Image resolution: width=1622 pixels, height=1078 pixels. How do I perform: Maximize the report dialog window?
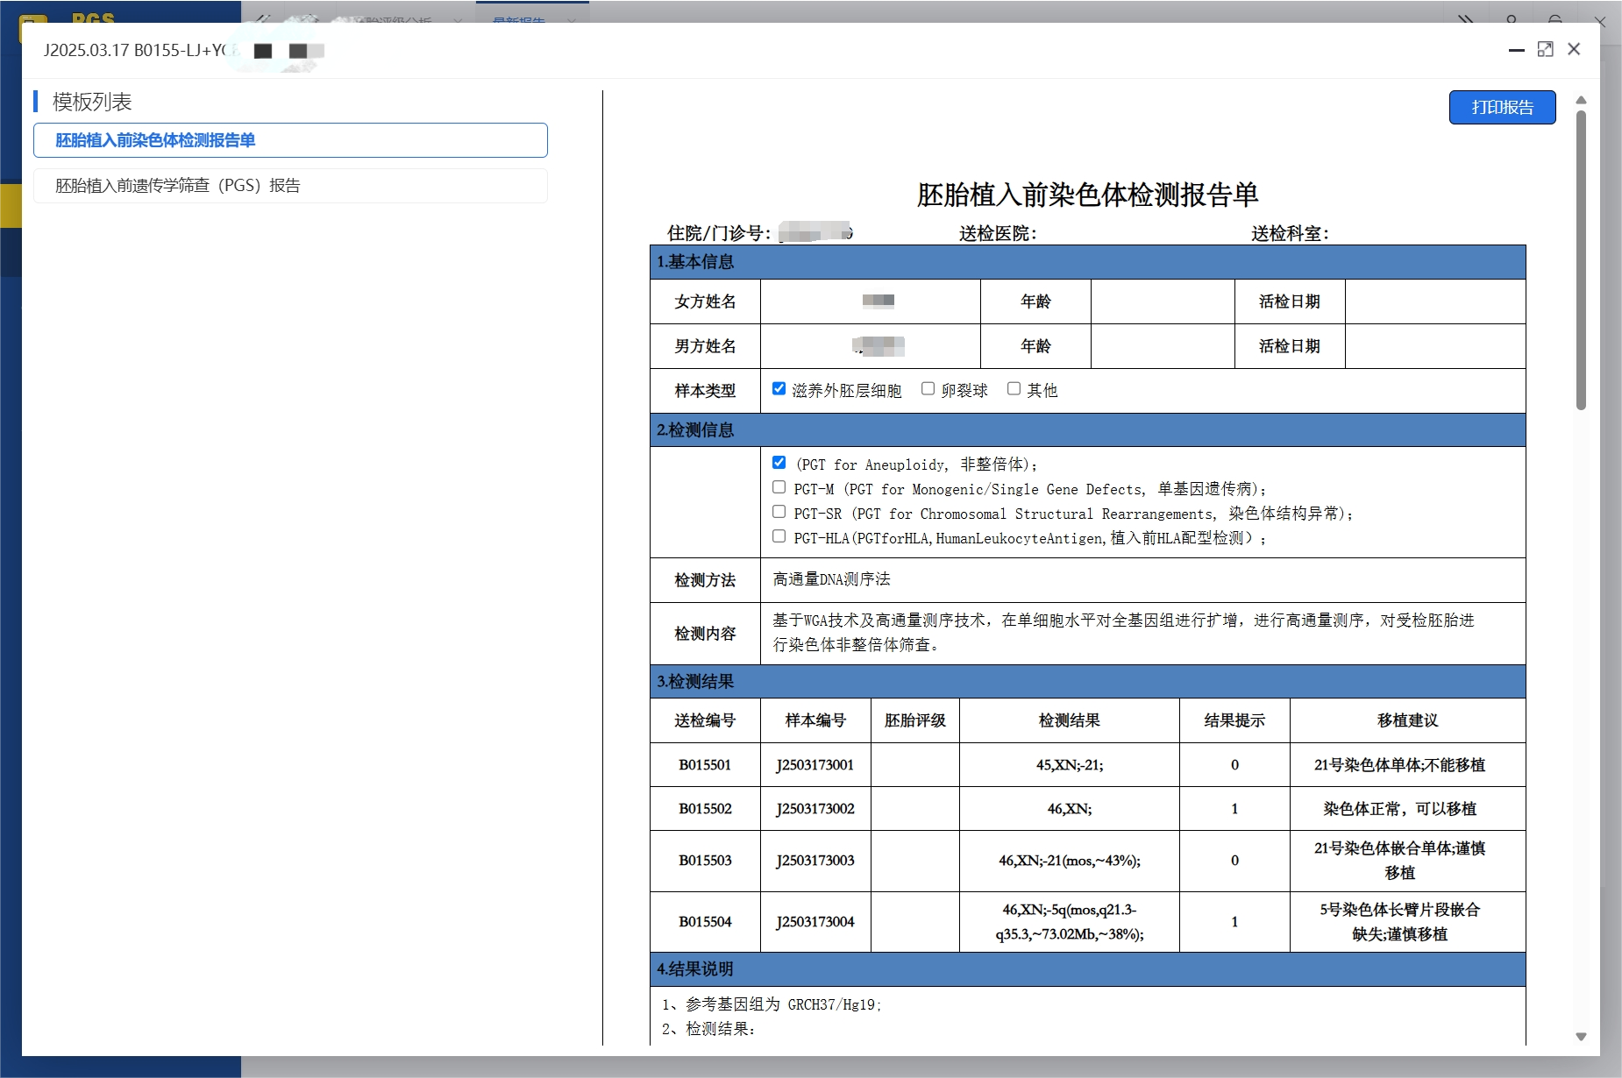[x=1546, y=50]
